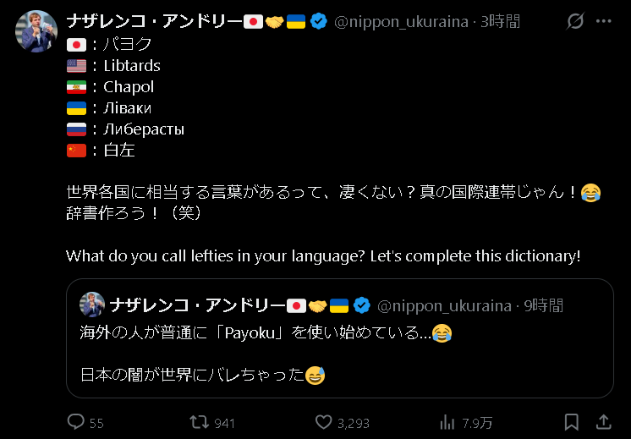Click the blue verified badge on main post

pyautogui.click(x=318, y=22)
